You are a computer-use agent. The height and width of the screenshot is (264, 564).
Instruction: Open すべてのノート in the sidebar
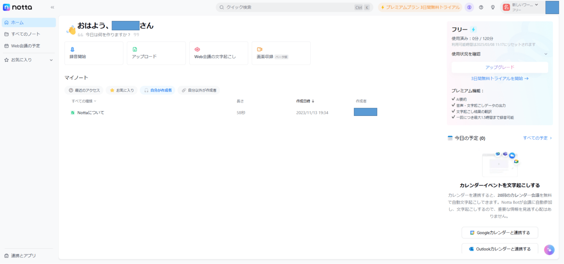pyautogui.click(x=29, y=34)
